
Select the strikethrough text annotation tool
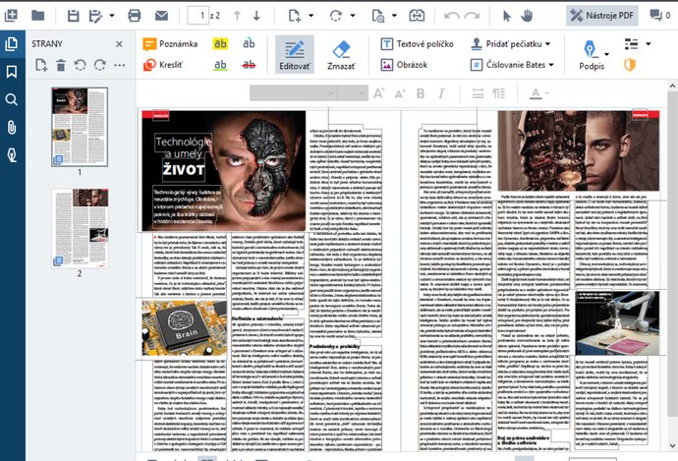pos(250,65)
